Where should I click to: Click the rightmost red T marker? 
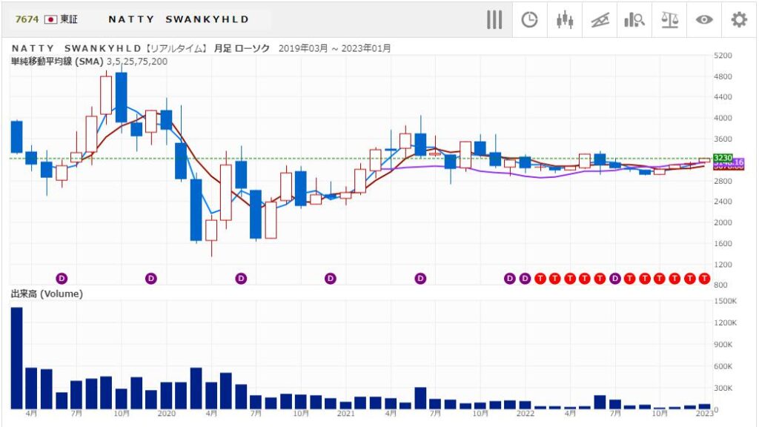[704, 279]
